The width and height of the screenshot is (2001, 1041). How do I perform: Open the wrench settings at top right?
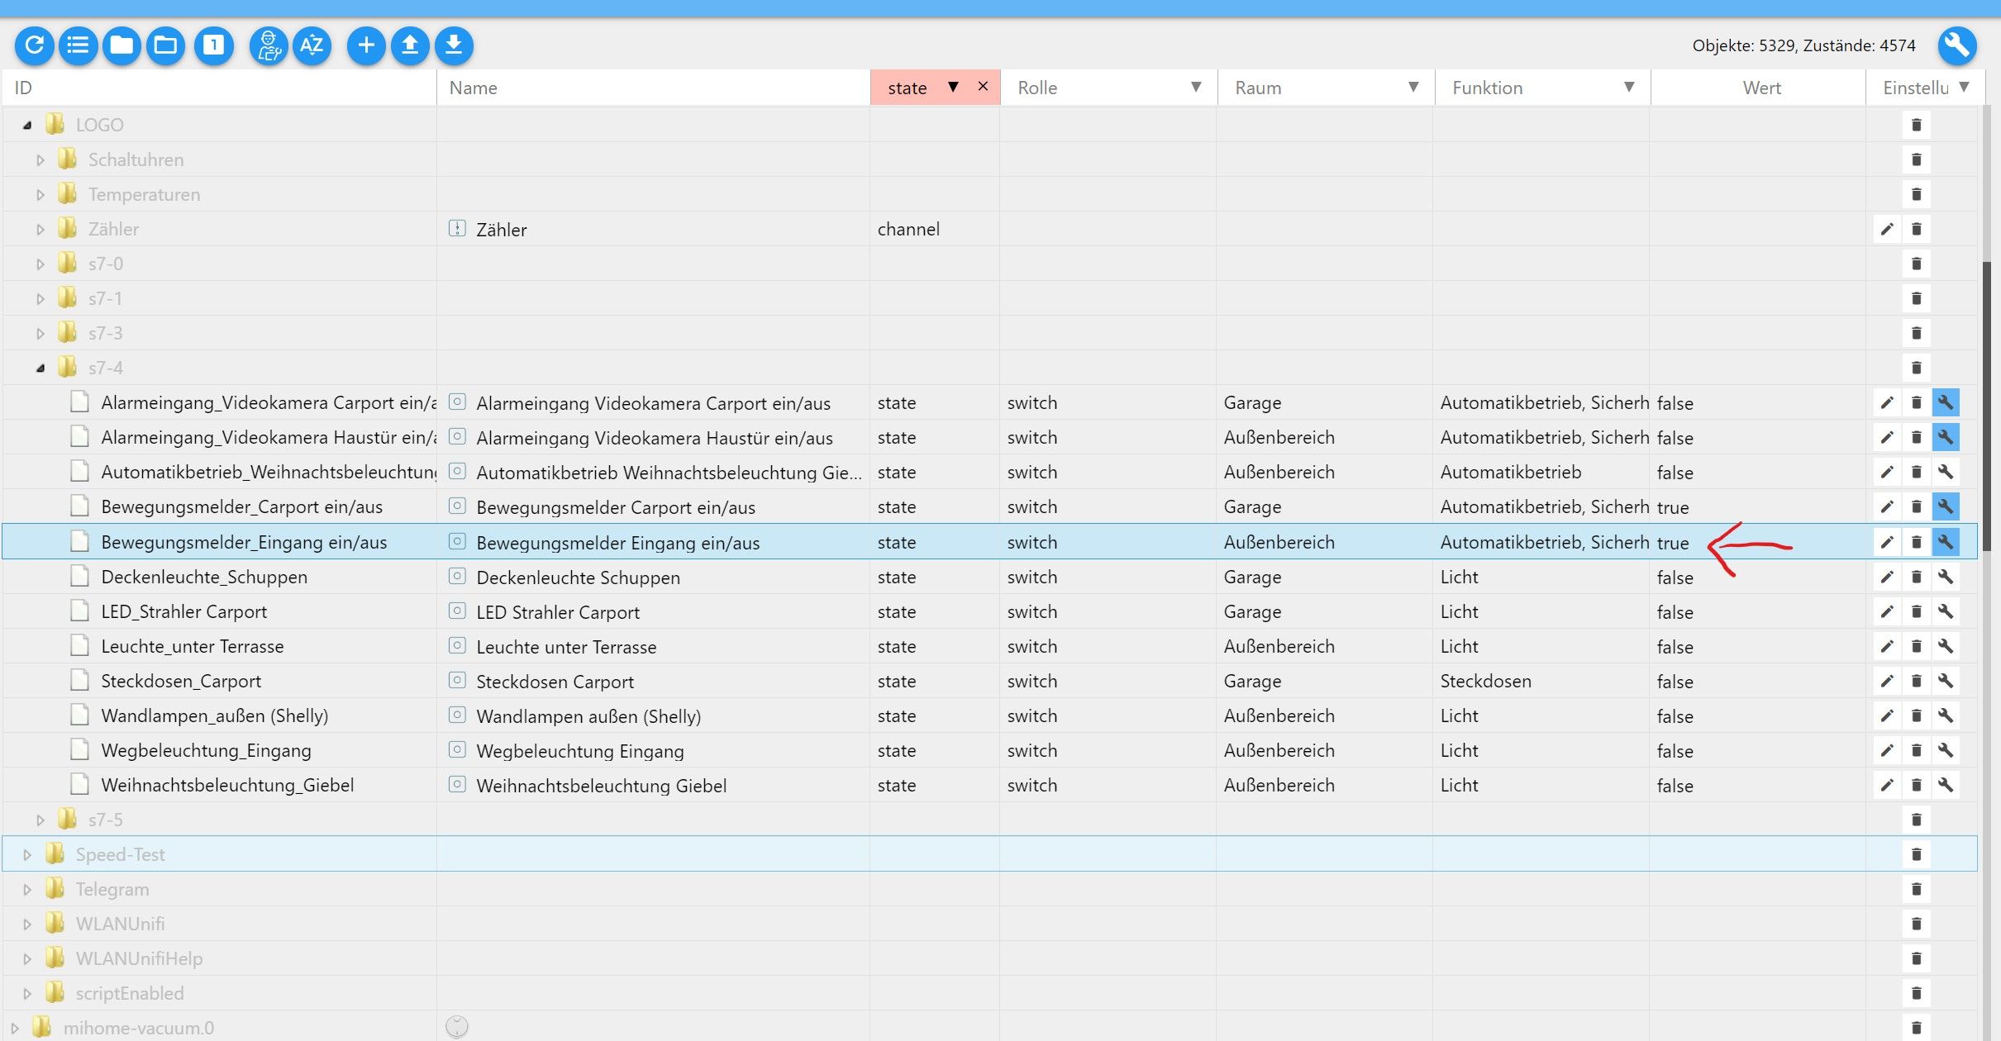click(x=1956, y=45)
